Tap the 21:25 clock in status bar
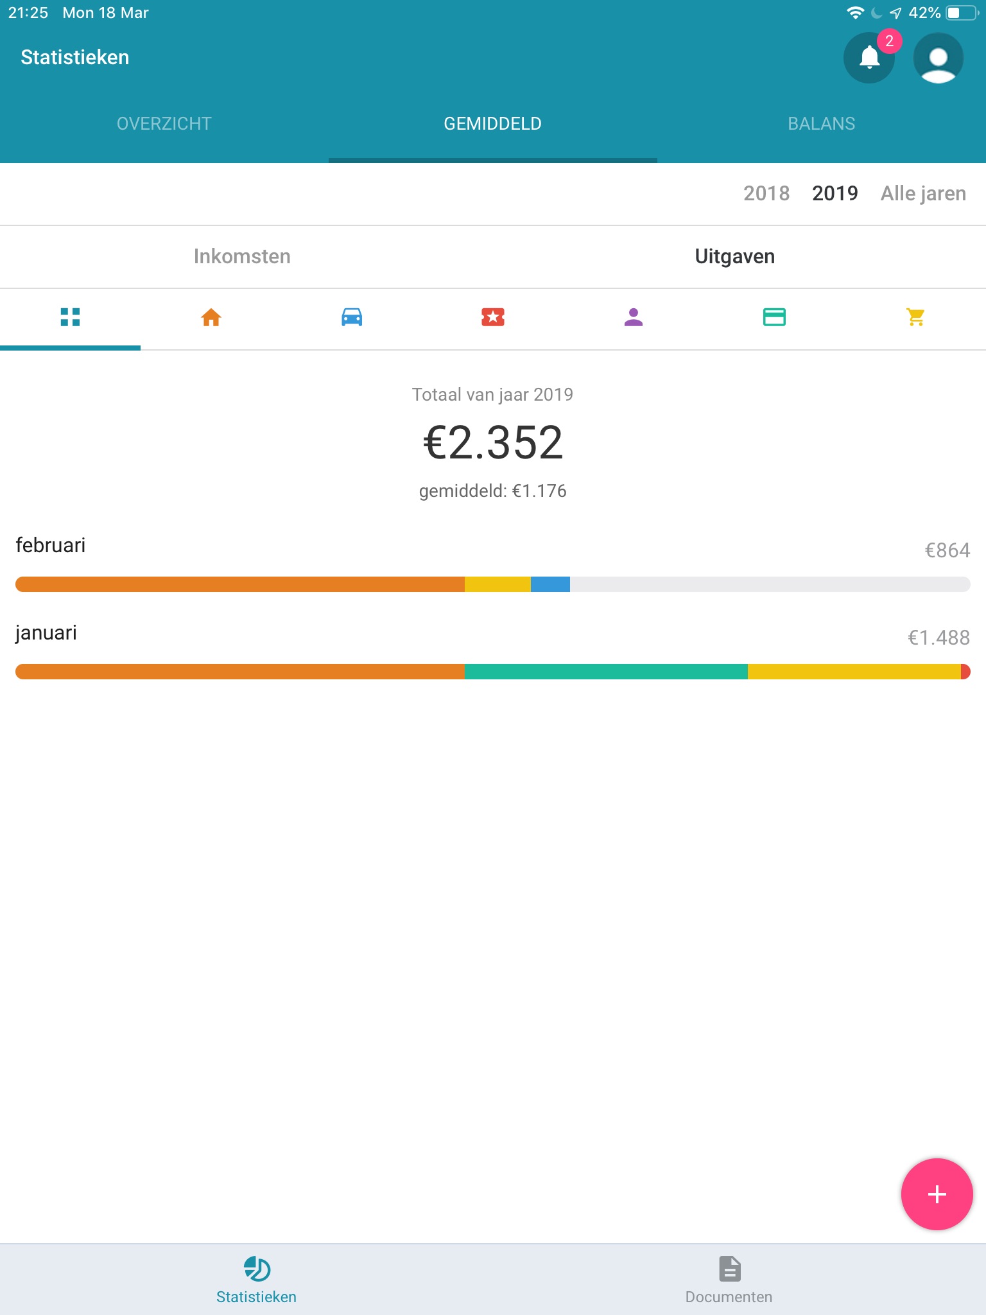 click(x=28, y=13)
